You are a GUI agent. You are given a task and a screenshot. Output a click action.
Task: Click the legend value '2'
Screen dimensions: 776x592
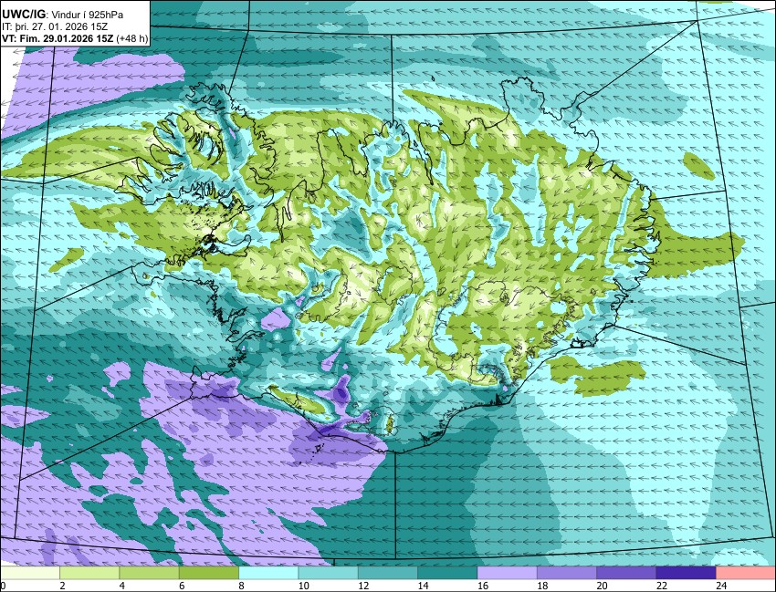coord(62,586)
